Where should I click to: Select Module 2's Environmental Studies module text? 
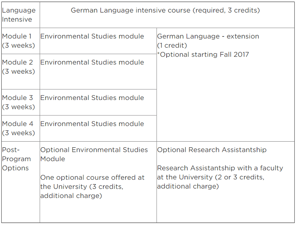tap(92, 62)
